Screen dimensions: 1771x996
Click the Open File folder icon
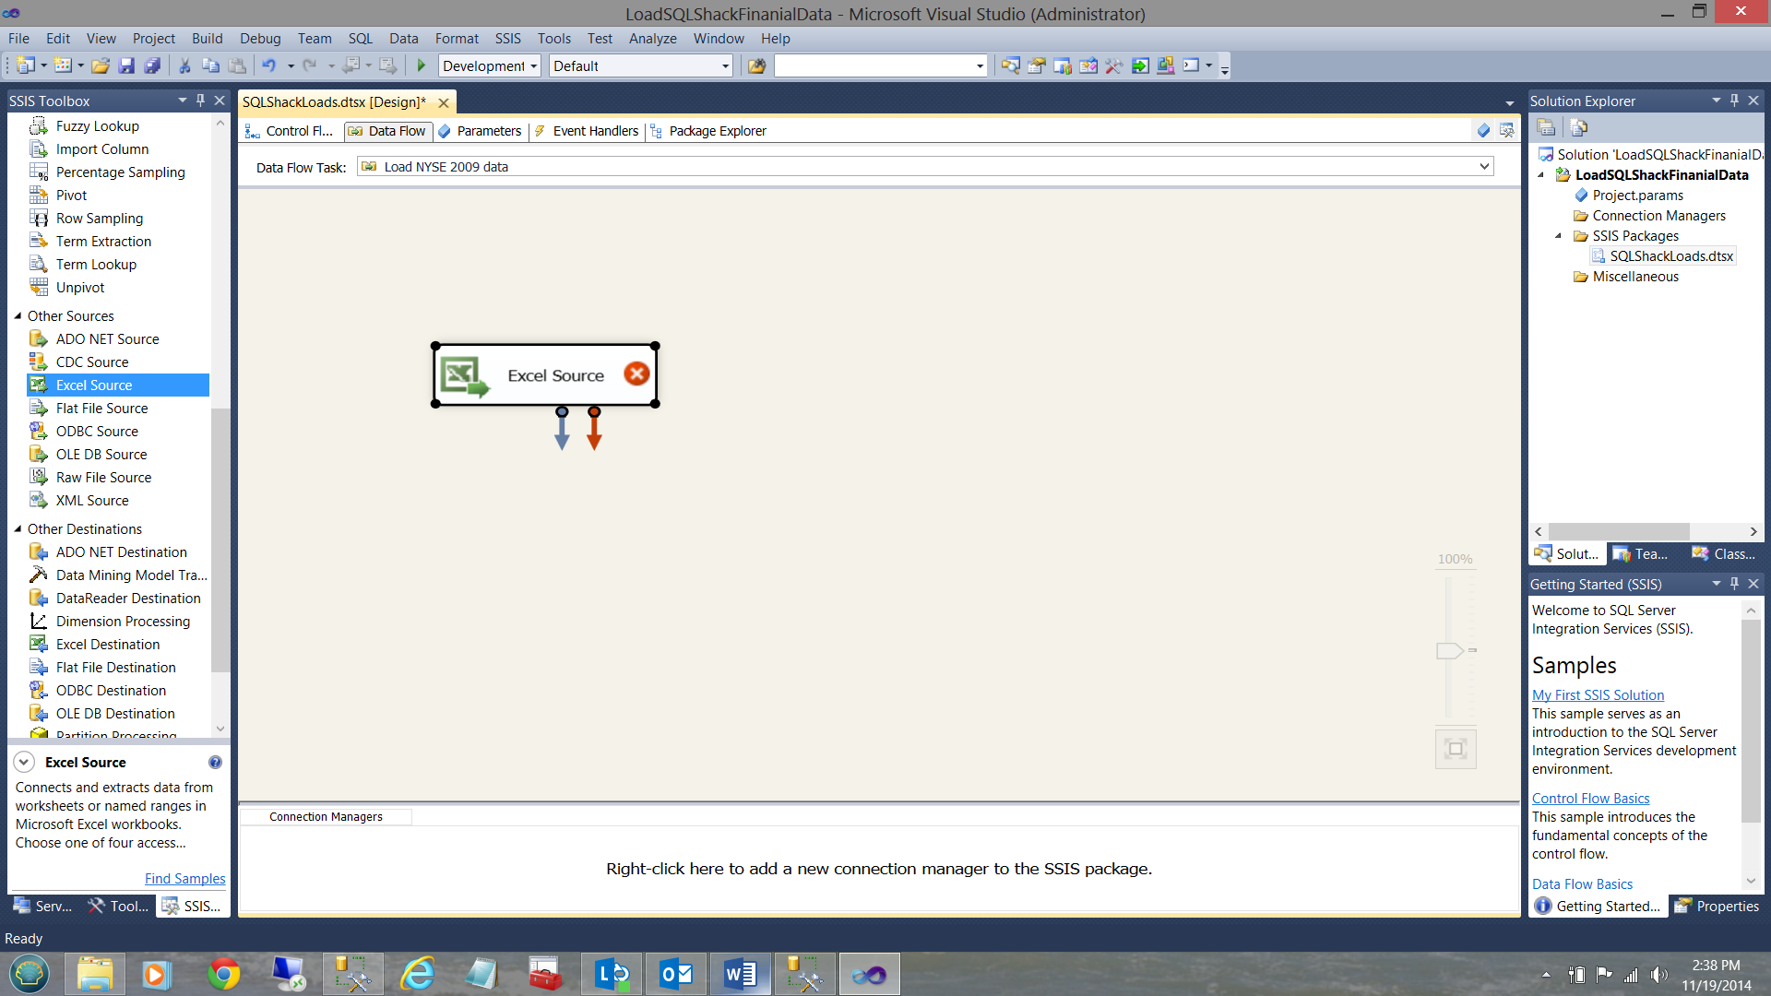click(x=101, y=65)
